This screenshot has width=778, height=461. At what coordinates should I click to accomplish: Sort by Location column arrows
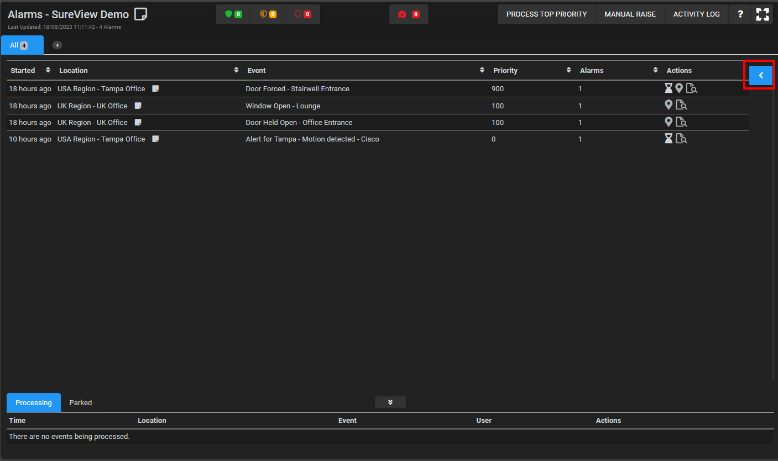(x=237, y=70)
